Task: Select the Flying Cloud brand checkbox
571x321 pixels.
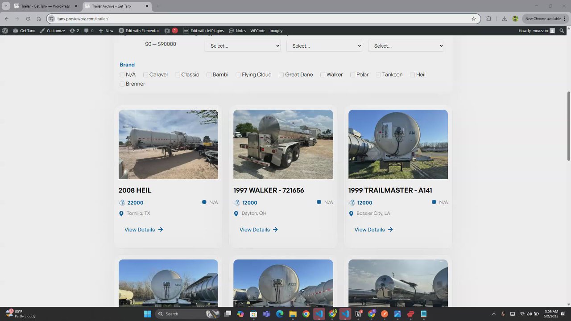Action: (238, 75)
